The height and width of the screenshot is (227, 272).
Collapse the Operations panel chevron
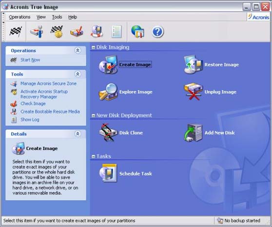[78, 51]
